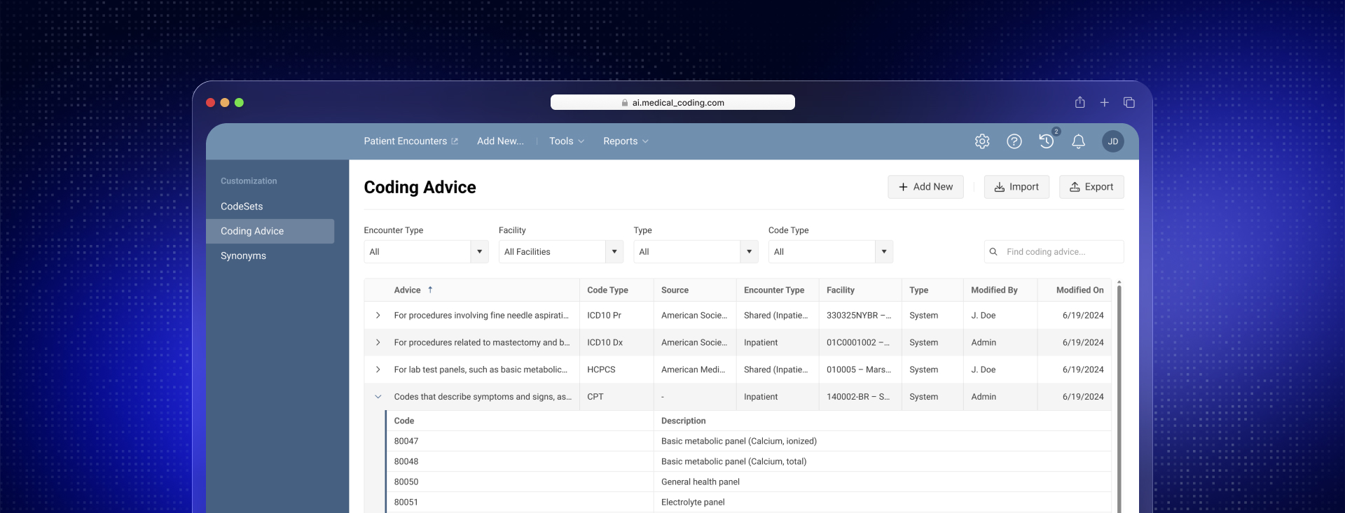Click the browser tab overview icon
The width and height of the screenshot is (1345, 513).
pyautogui.click(x=1129, y=103)
